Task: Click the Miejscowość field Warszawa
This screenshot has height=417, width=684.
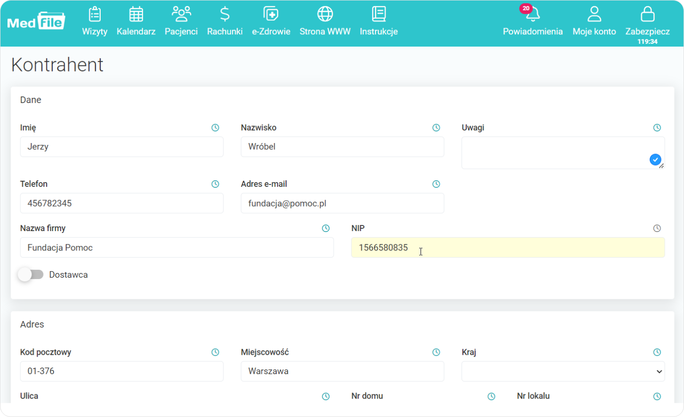Action: [x=342, y=371]
